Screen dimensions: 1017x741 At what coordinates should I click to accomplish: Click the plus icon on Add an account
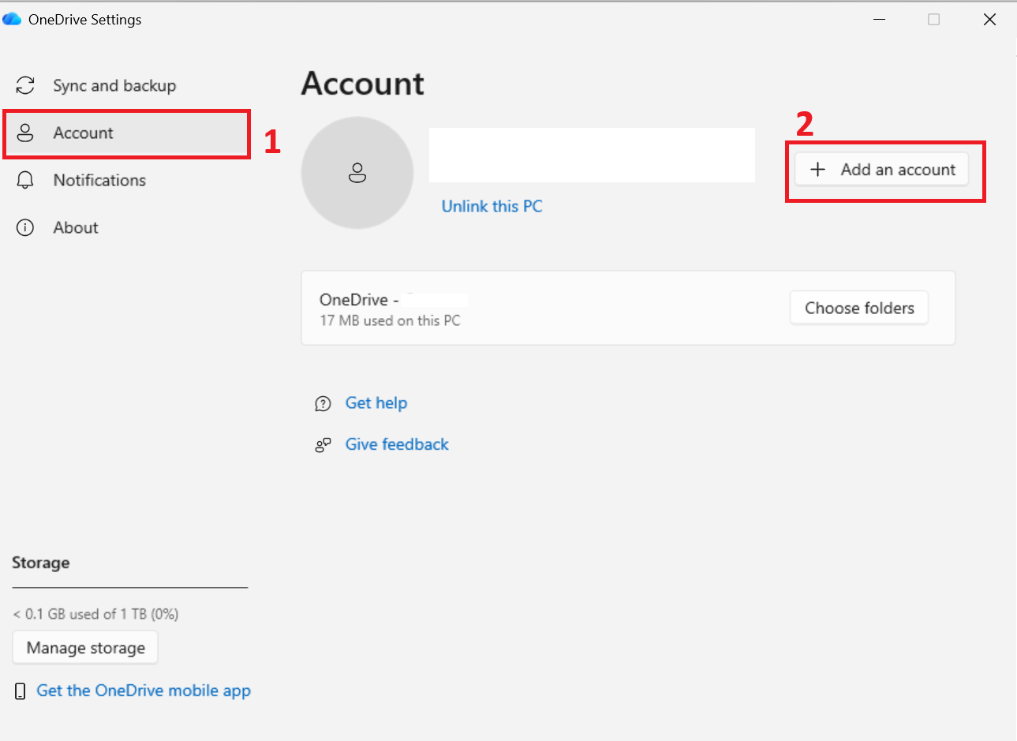[817, 169]
